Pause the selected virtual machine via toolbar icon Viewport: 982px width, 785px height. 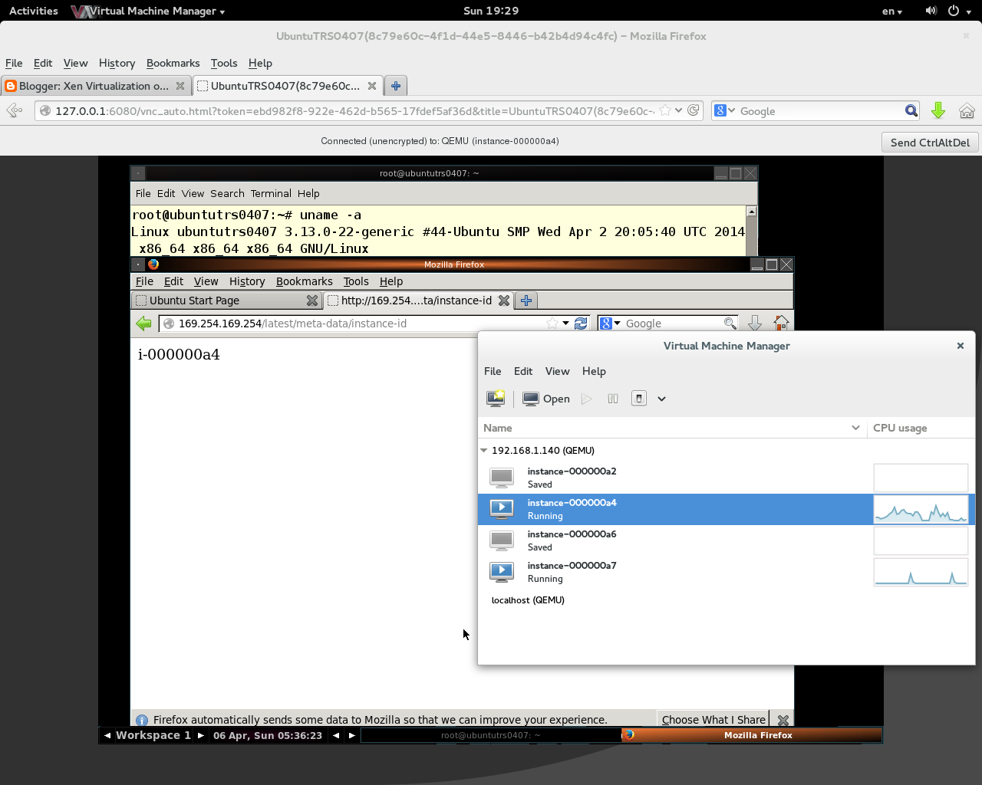tap(612, 399)
